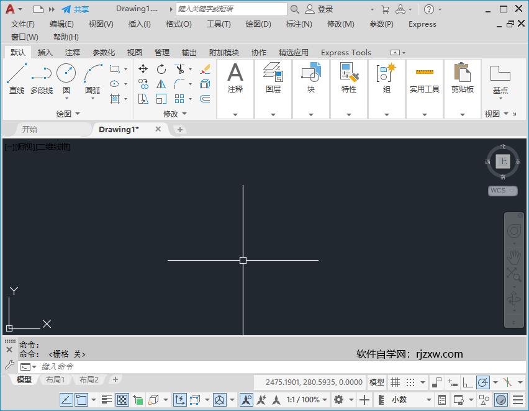The width and height of the screenshot is (529, 411).
Task: Expand the View (视图) panel dropdown
Action: tap(497, 114)
